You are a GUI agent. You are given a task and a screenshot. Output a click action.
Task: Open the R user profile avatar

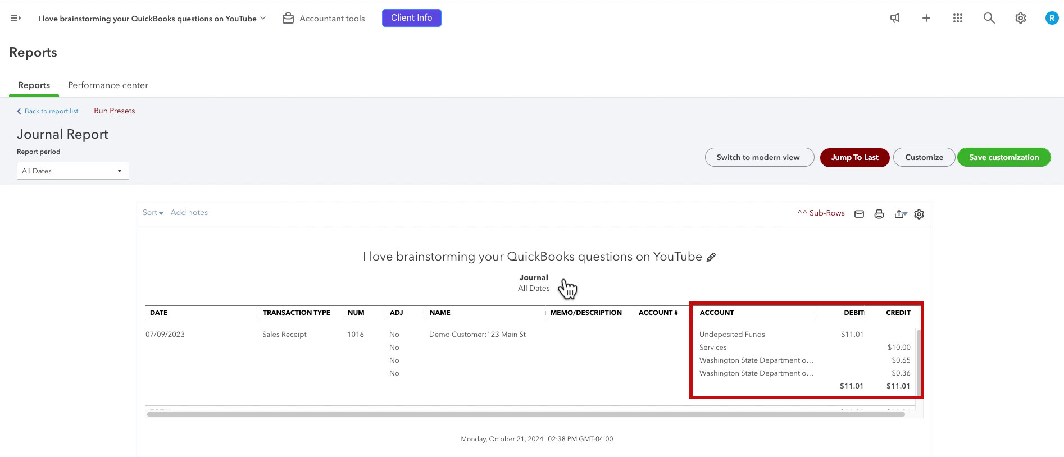1052,18
